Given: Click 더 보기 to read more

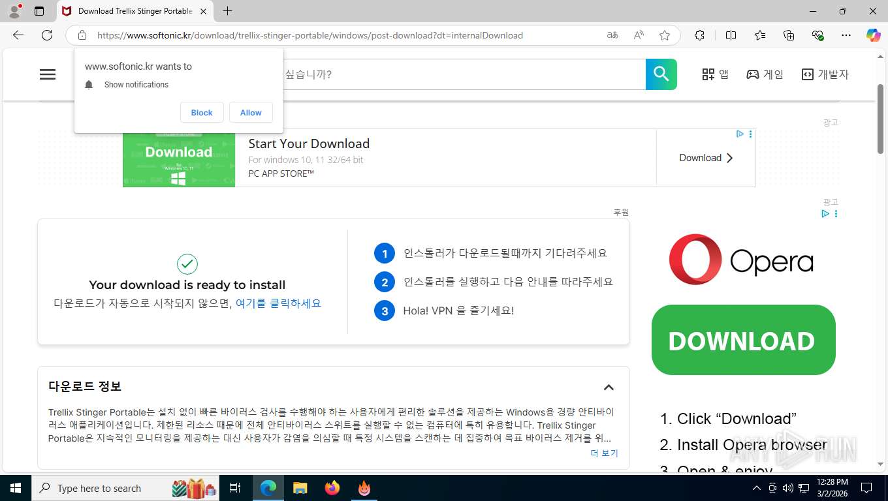Looking at the screenshot, I should click(x=605, y=453).
